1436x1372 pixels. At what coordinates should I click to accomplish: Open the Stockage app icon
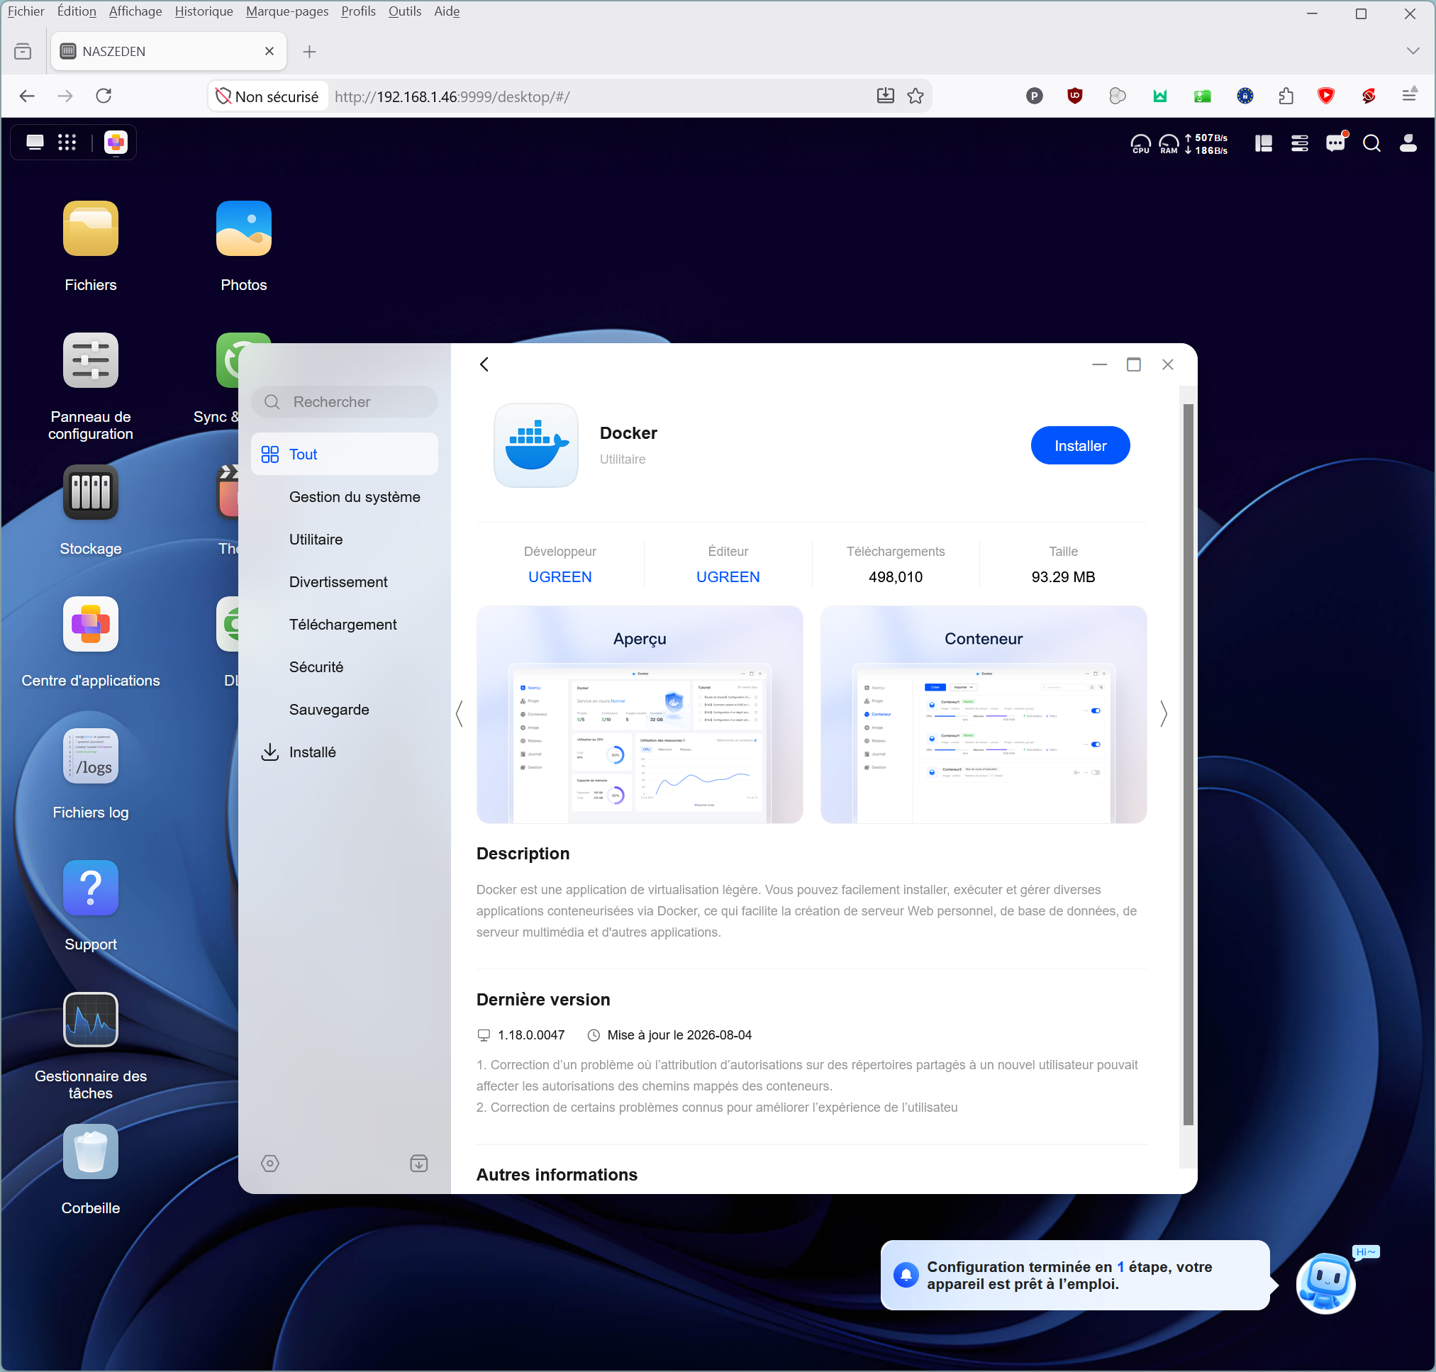click(91, 492)
